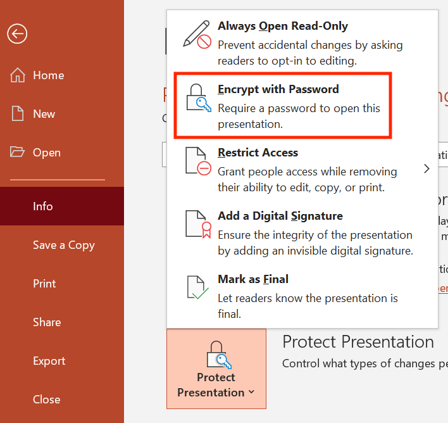This screenshot has width=448, height=423.
Task: Click the back arrow circle icon
Action: coord(17,34)
